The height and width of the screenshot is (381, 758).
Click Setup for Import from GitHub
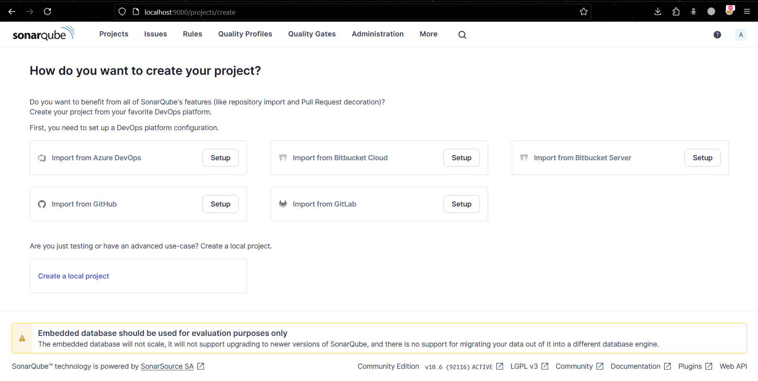point(220,204)
